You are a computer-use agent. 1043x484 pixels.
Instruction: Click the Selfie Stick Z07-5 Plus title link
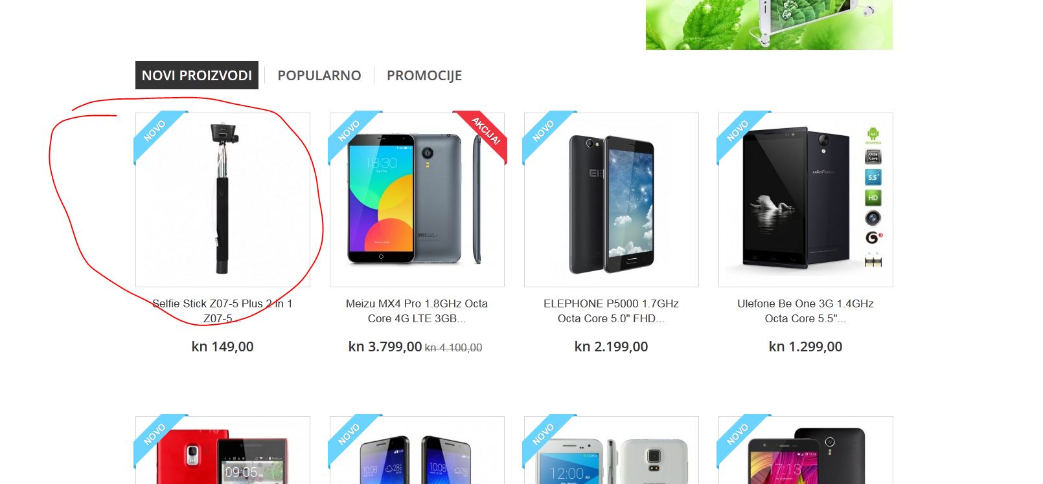(222, 311)
